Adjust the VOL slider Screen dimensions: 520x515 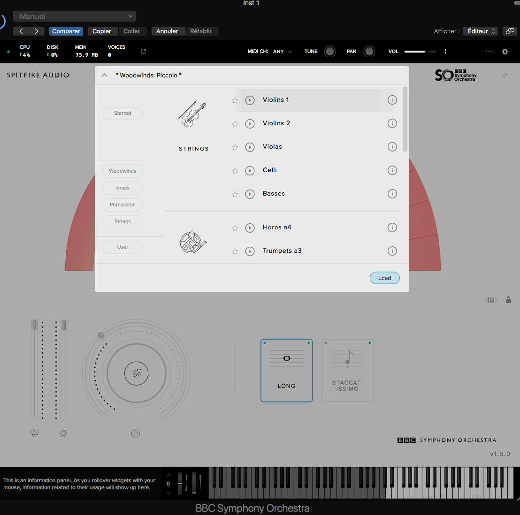(x=420, y=52)
